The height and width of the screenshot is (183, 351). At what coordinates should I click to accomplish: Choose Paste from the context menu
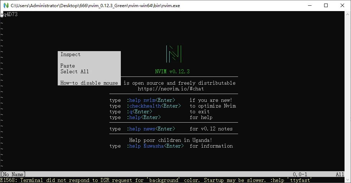pos(68,66)
